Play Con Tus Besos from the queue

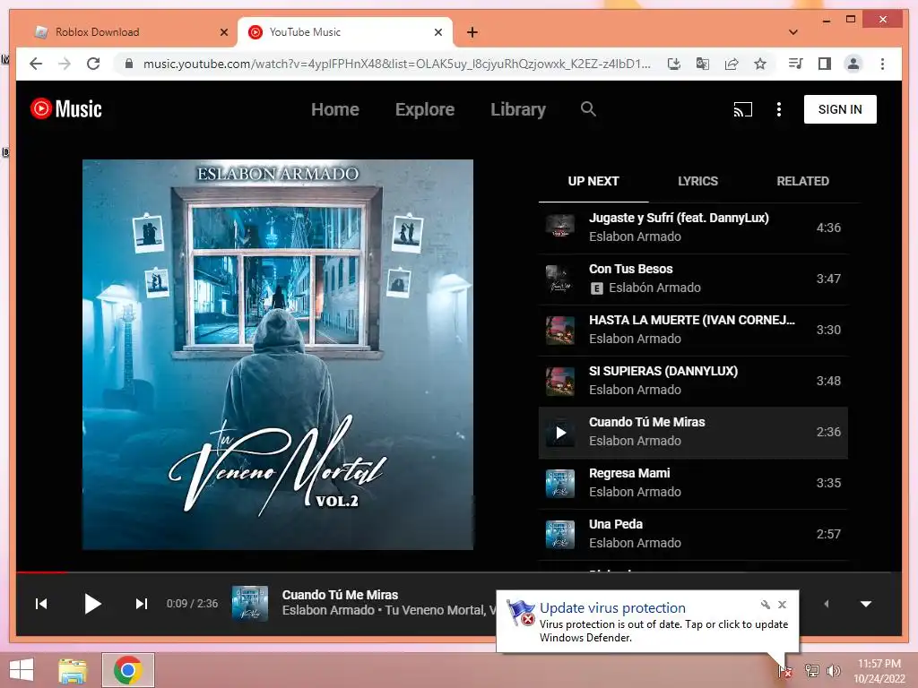tap(693, 279)
